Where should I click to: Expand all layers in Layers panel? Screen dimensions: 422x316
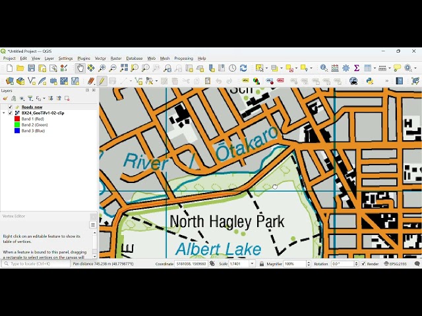(x=51, y=99)
